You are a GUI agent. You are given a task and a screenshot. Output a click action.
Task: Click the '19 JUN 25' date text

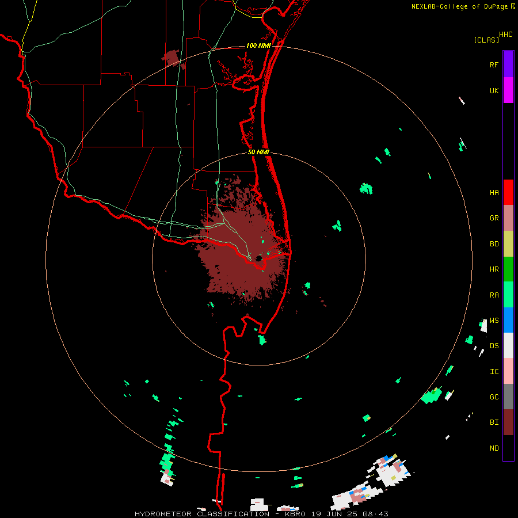point(334,514)
